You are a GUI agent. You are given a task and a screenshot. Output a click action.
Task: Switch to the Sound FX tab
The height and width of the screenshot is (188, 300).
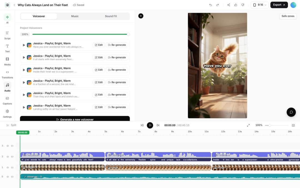111,16
